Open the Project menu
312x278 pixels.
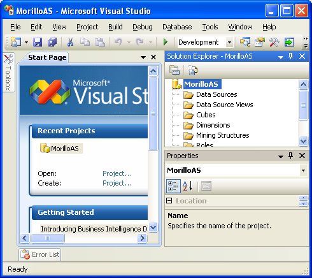pyautogui.click(x=87, y=27)
